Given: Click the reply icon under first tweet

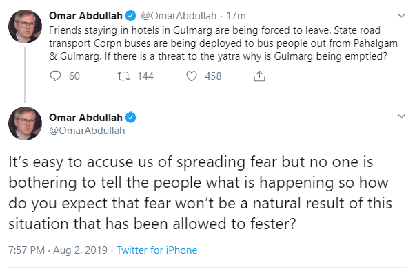Looking at the screenshot, I should [55, 76].
